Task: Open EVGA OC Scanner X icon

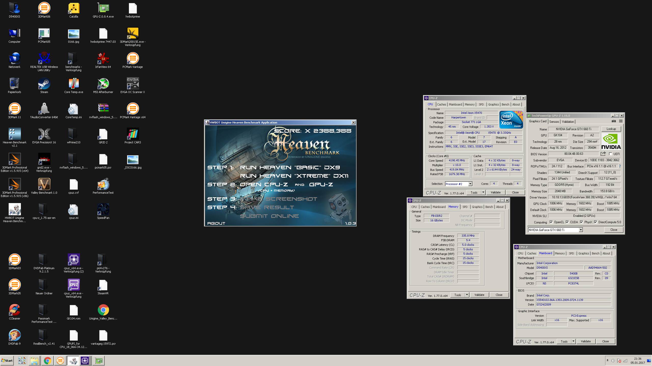Action: point(133,86)
